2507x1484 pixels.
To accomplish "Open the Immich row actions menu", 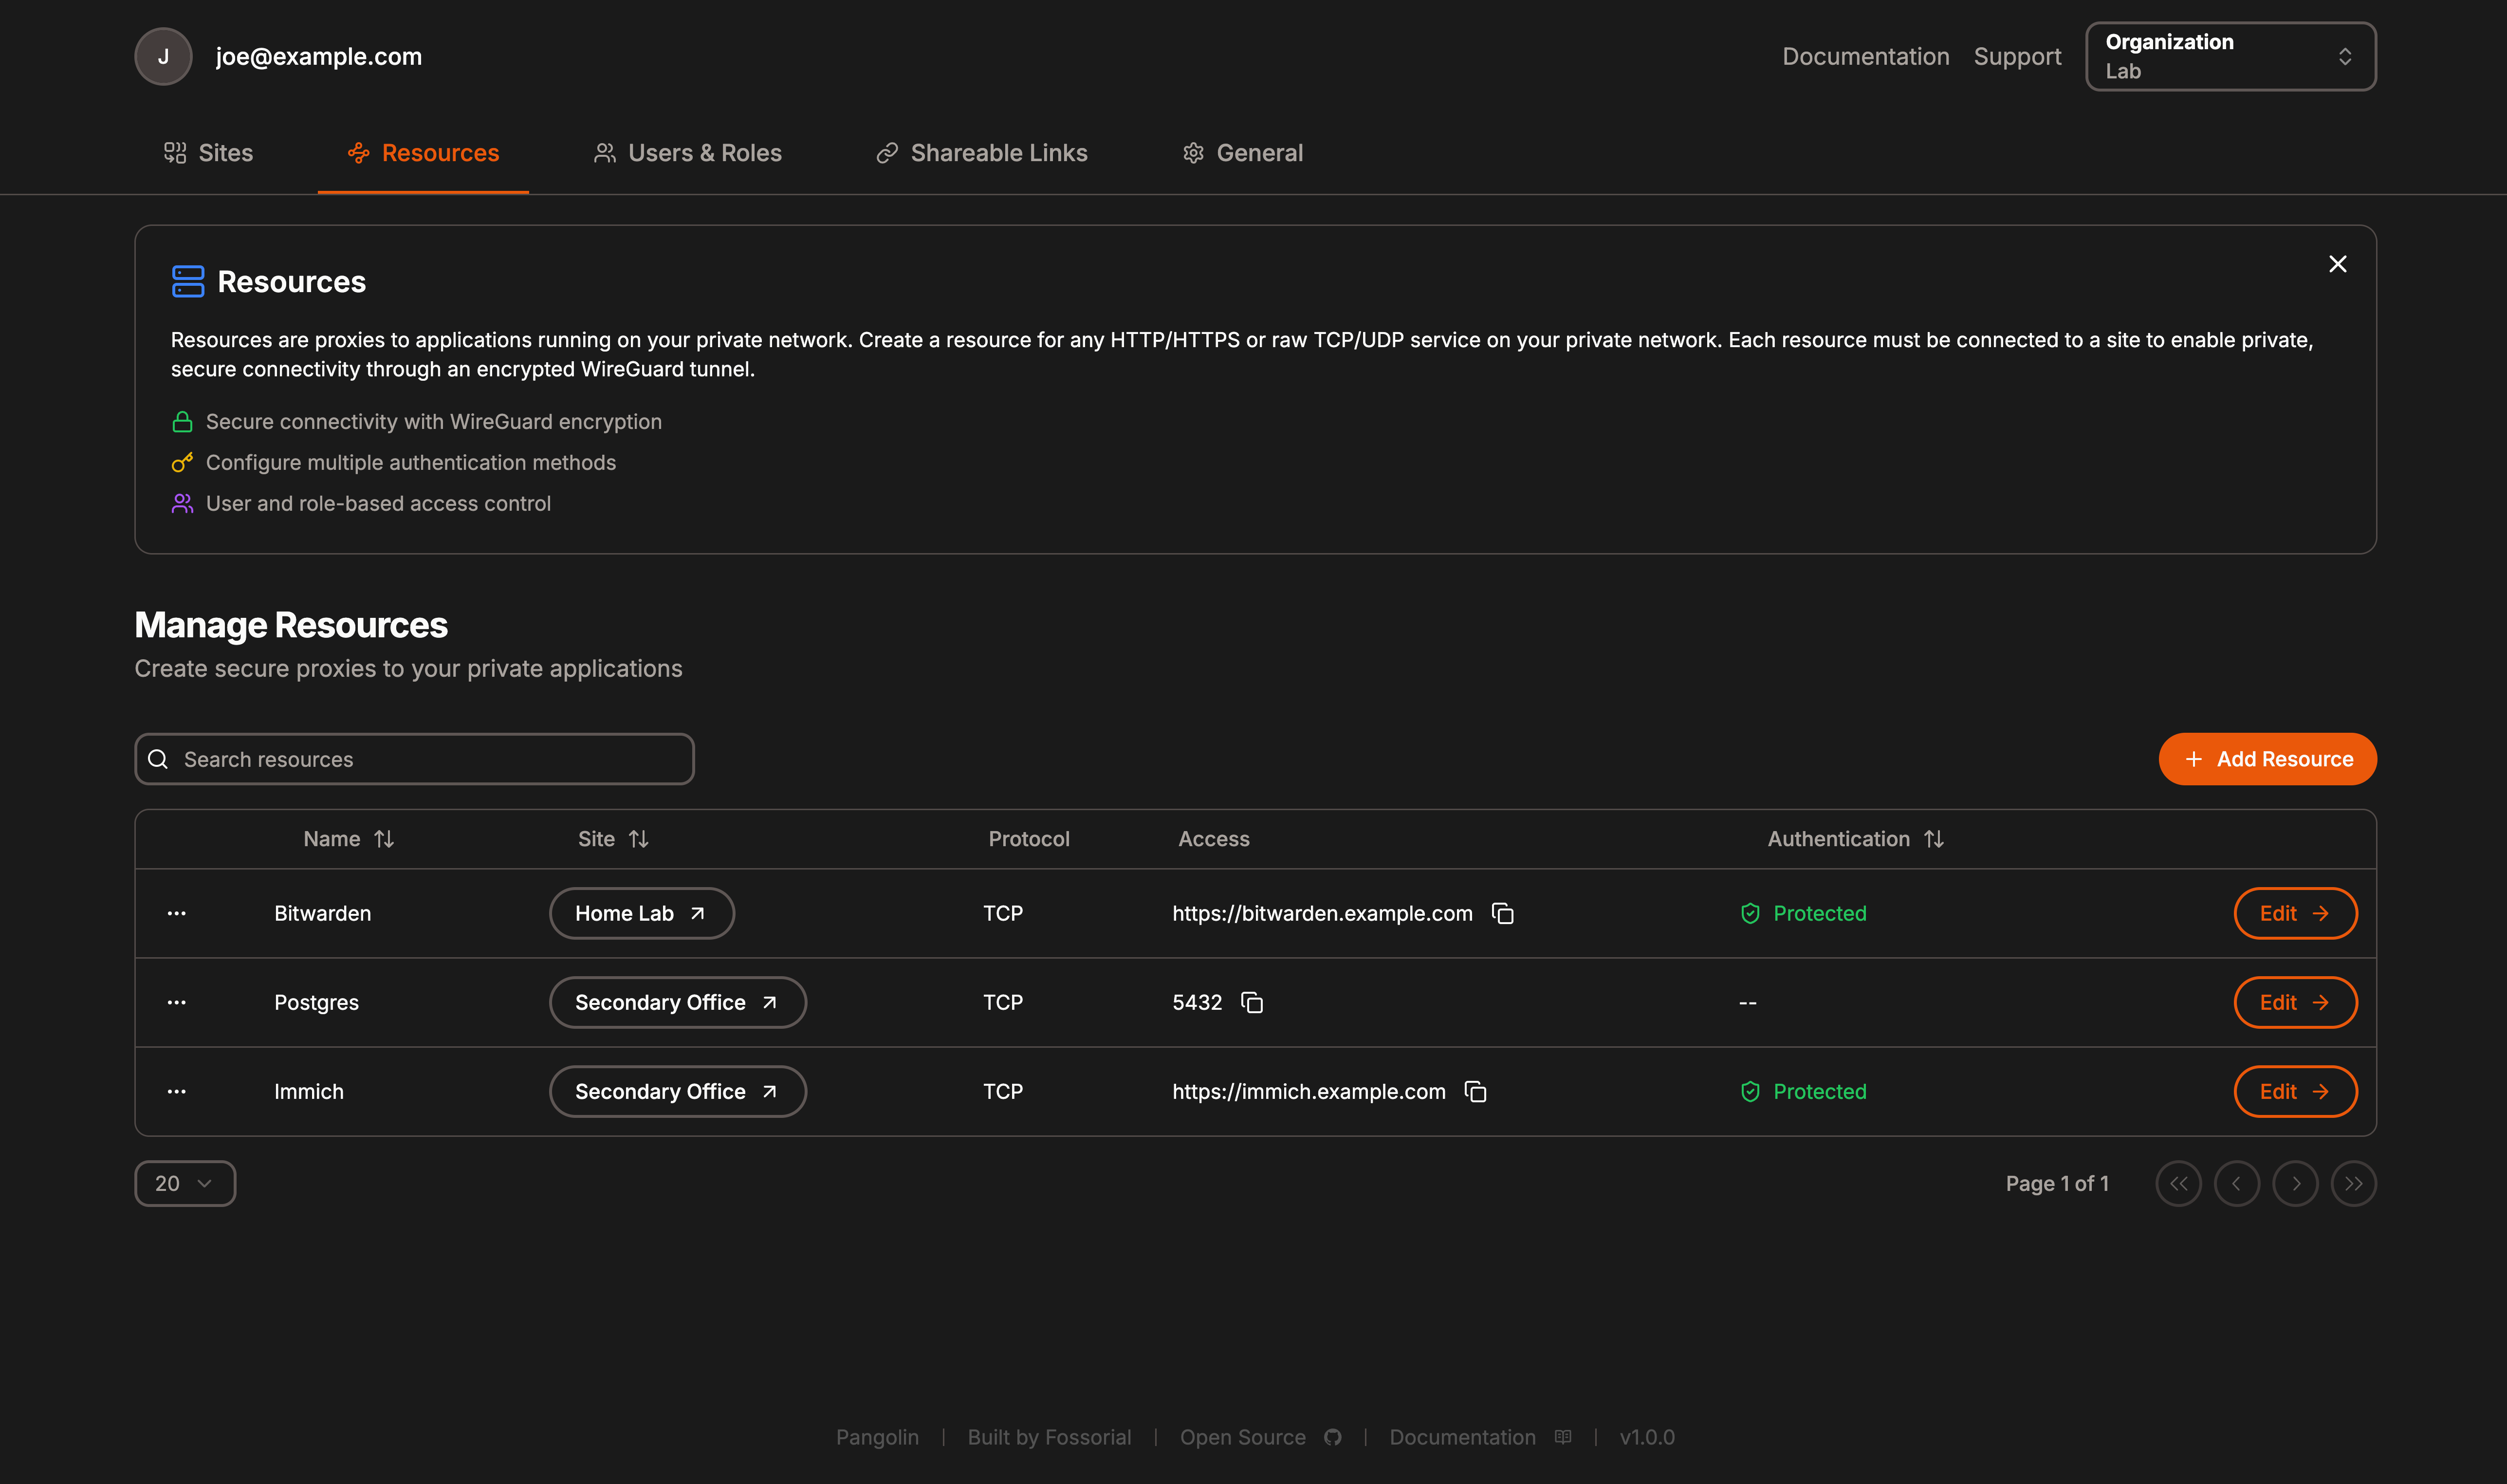I will (x=177, y=1091).
